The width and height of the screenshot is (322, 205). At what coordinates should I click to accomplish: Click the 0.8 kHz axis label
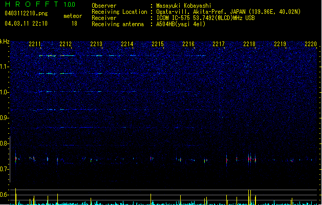[x=4, y=143]
